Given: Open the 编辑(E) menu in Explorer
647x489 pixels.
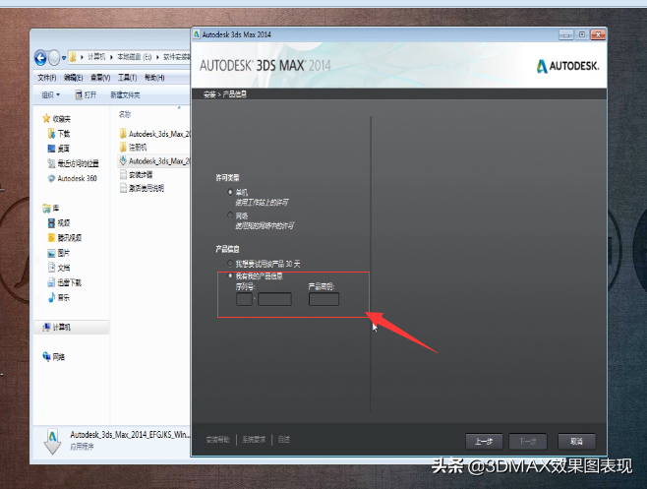Looking at the screenshot, I should pyautogui.click(x=73, y=78).
